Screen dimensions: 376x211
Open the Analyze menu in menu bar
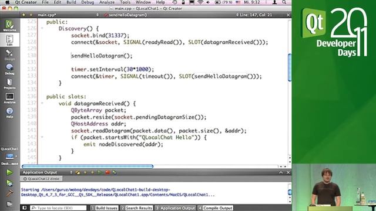pos(107,2)
